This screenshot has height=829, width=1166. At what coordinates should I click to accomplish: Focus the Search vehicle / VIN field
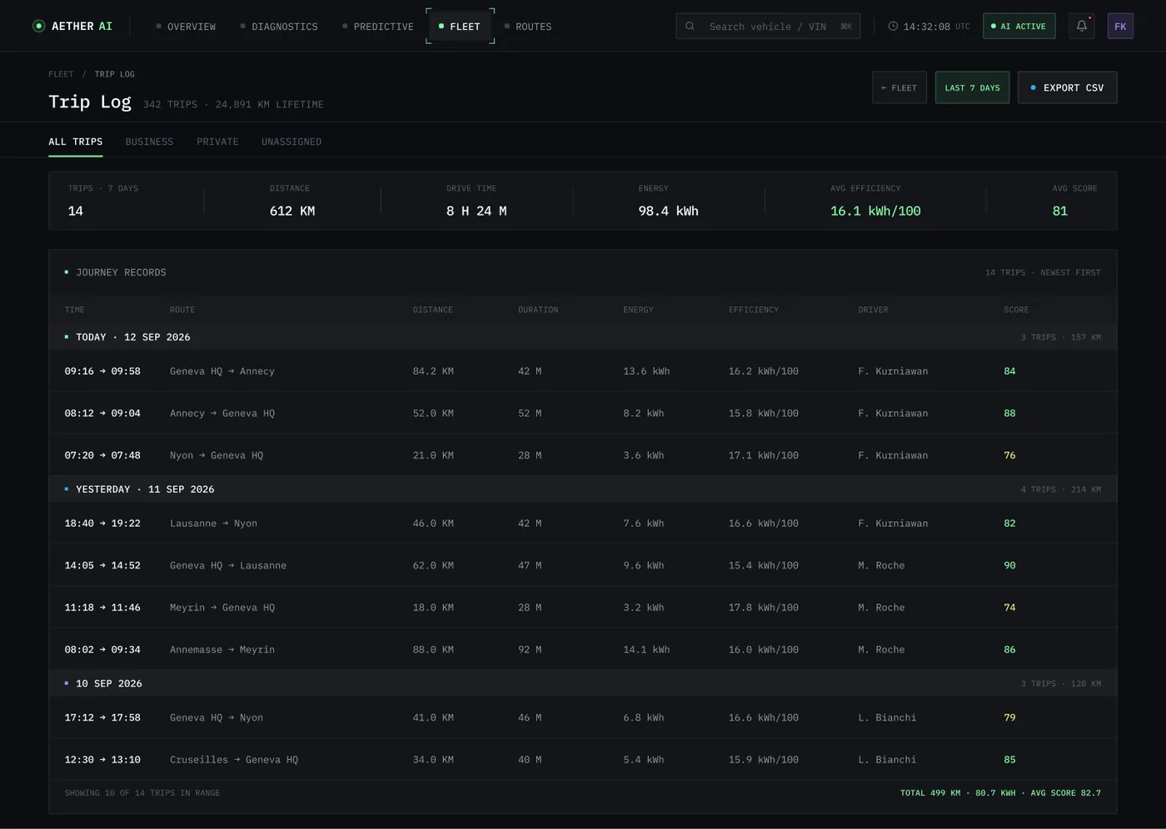tap(768, 26)
